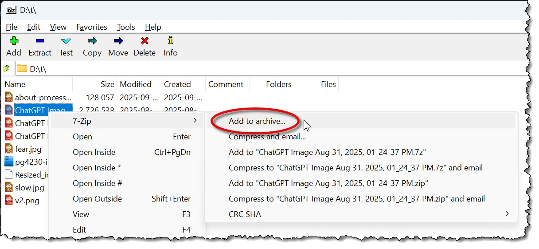This screenshot has height=249, width=539.
Task: Select the highlighted ChatGPT Imag file name
Action: (40, 110)
